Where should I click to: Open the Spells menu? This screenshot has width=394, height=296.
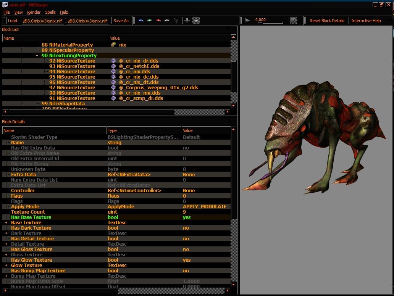tap(50, 12)
